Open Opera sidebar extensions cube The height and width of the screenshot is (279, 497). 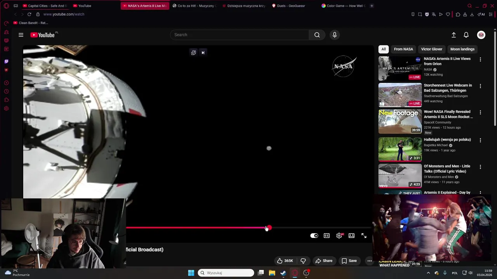6,100
